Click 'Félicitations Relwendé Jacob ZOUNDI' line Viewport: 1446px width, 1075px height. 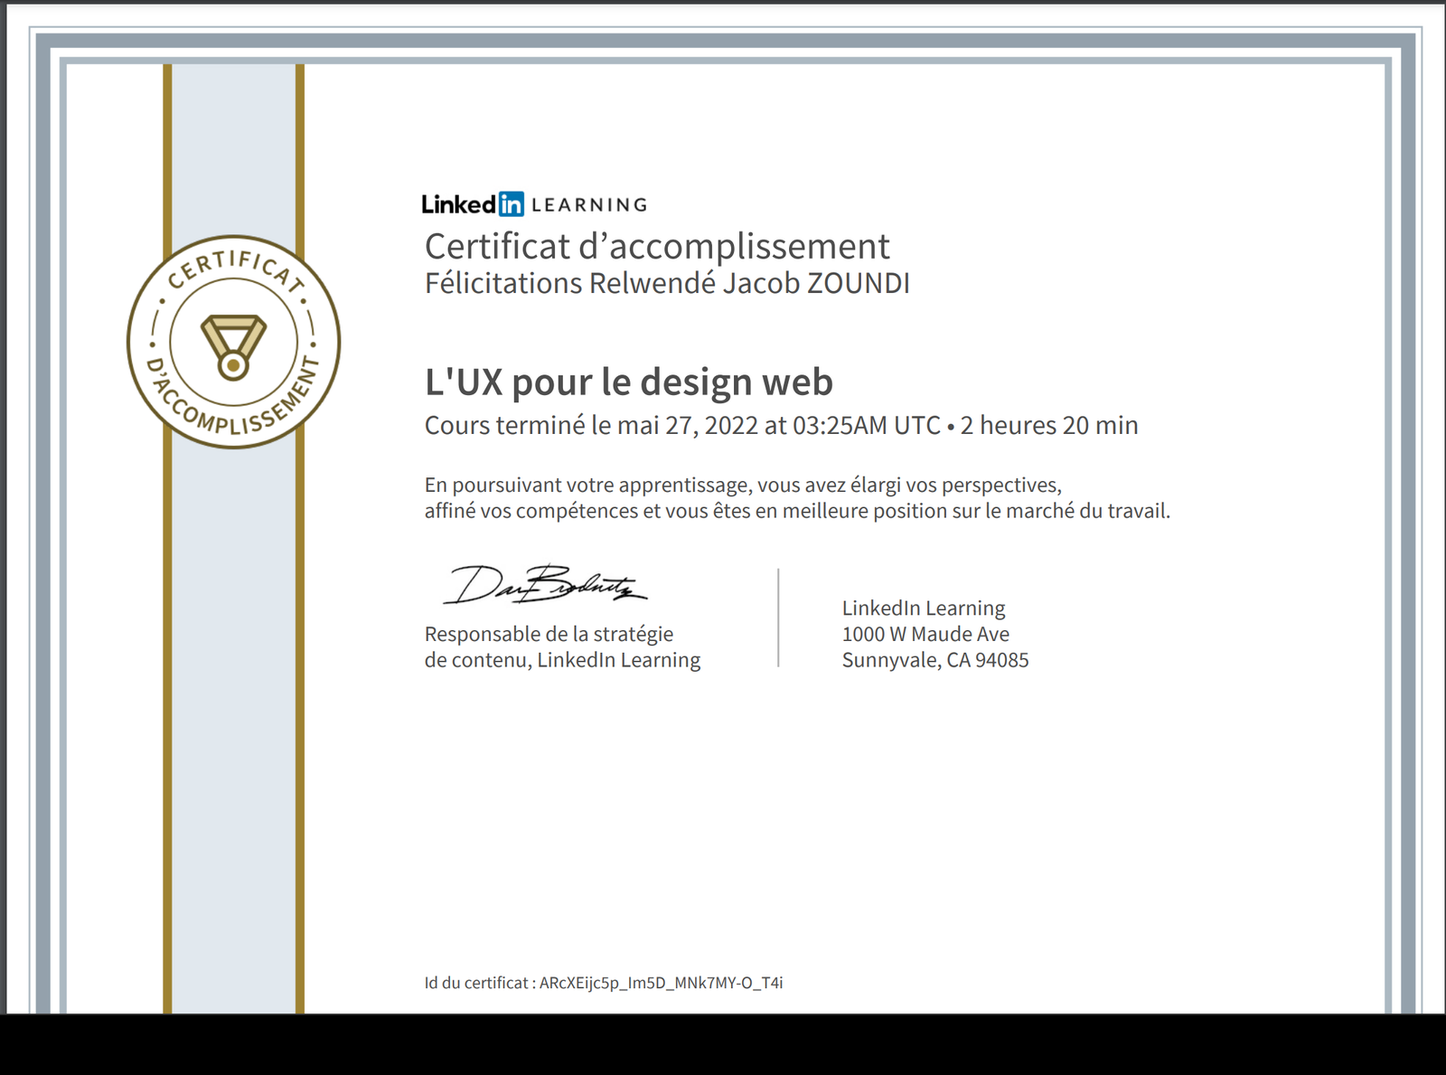[x=667, y=283]
